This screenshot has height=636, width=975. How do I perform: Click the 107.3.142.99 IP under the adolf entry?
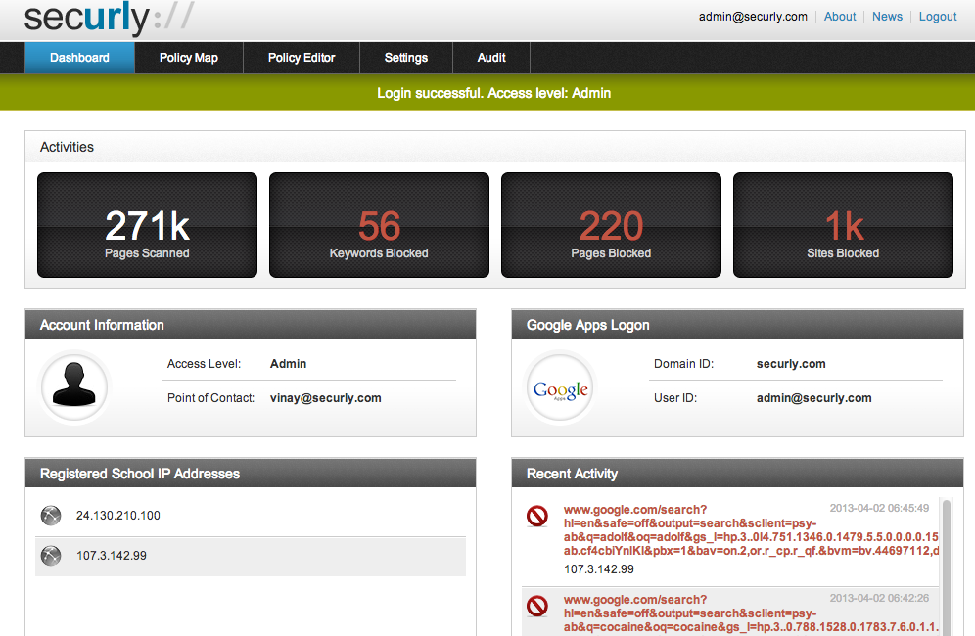pyautogui.click(x=599, y=569)
